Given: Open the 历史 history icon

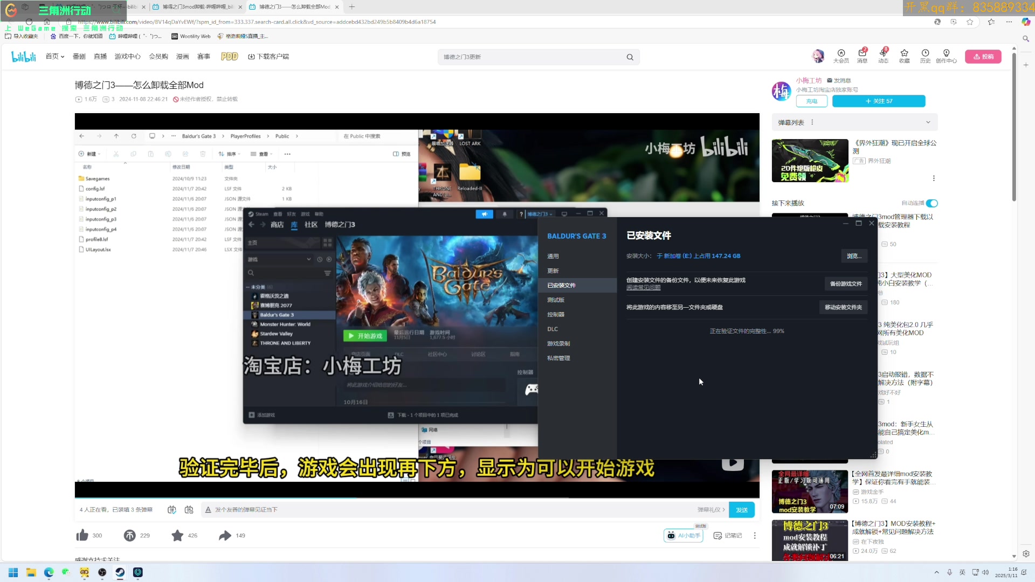Looking at the screenshot, I should (925, 56).
